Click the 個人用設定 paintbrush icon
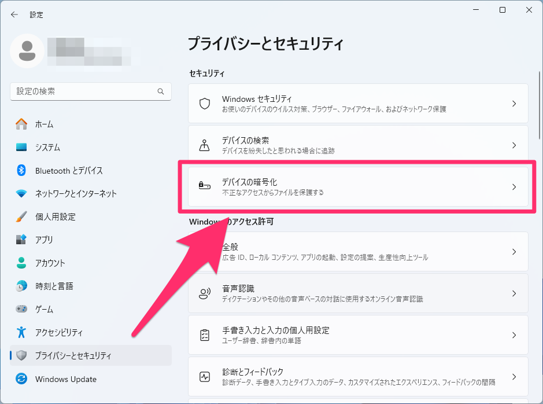Viewport: 543px width, 404px height. point(21,217)
